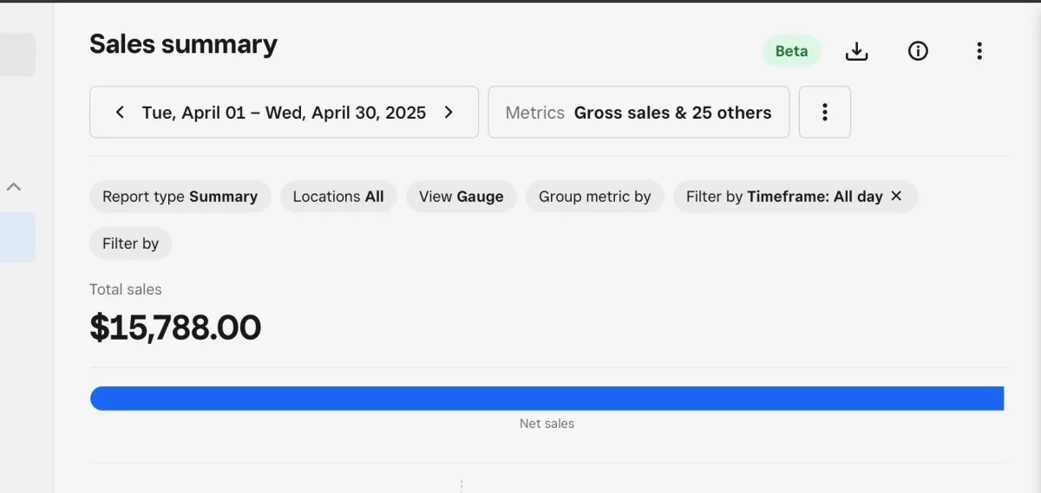
Task: Collapse the sidebar section chevron
Action: coord(14,186)
